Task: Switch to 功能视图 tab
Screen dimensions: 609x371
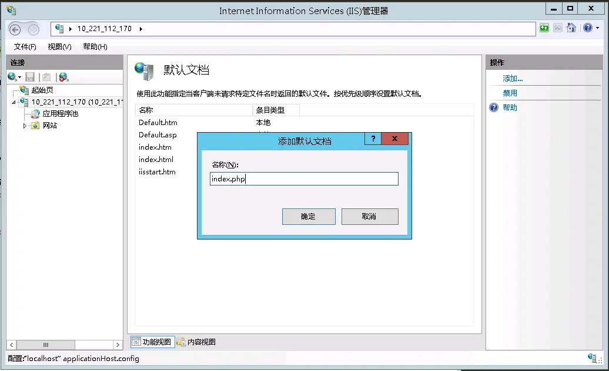Action: [x=153, y=342]
